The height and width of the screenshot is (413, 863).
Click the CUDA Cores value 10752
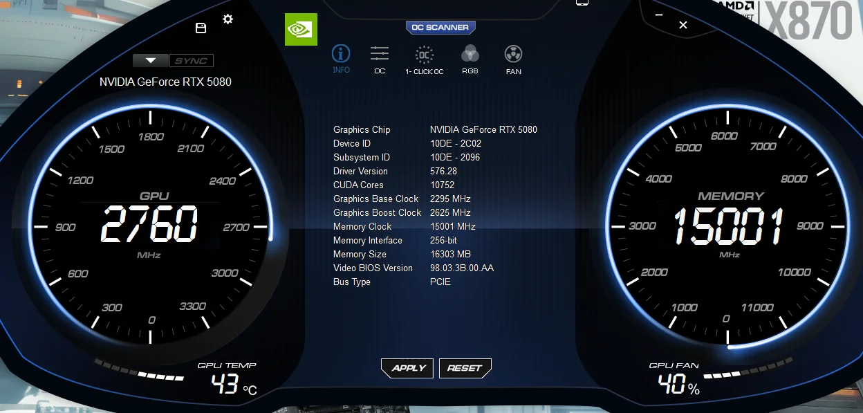tap(443, 185)
